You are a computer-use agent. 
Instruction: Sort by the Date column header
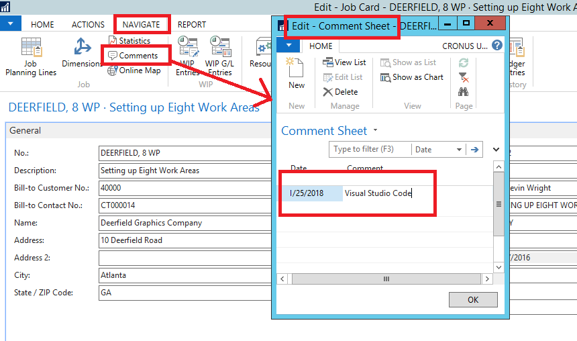[x=299, y=168]
